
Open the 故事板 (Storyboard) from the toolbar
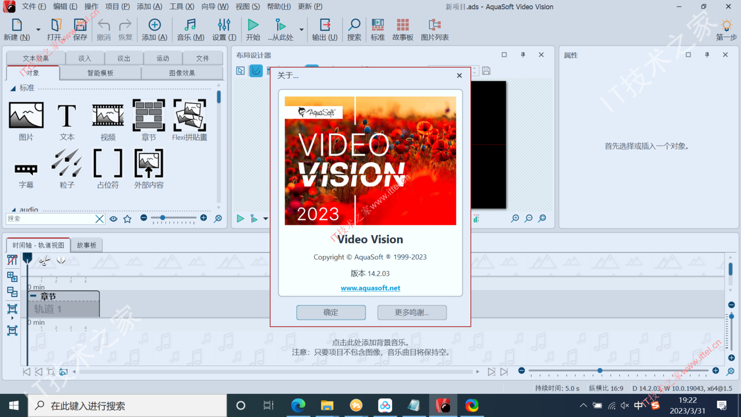[402, 29]
